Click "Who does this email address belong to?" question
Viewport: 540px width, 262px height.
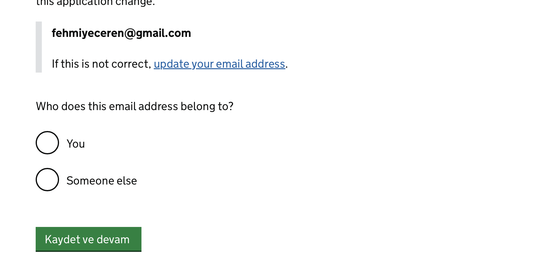[x=135, y=106]
